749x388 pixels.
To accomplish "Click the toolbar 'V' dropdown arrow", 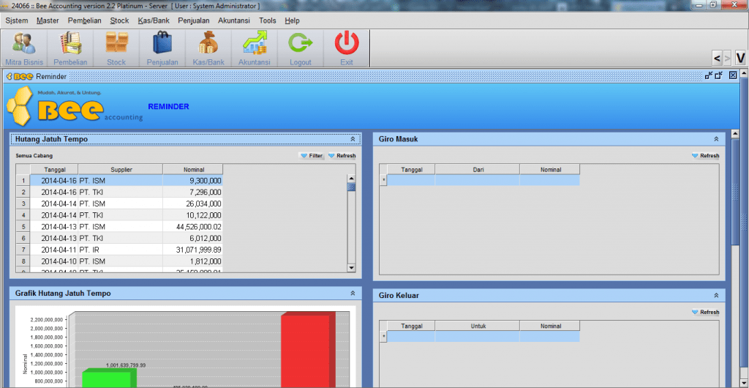I will coord(740,59).
